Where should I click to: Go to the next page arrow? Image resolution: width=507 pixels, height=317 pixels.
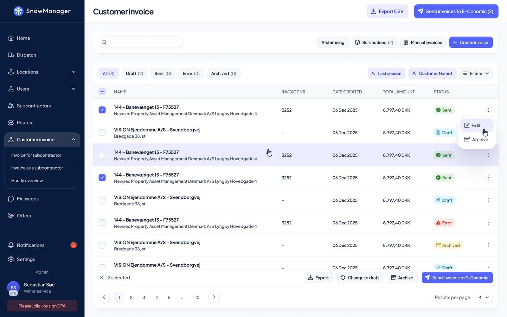[214, 297]
